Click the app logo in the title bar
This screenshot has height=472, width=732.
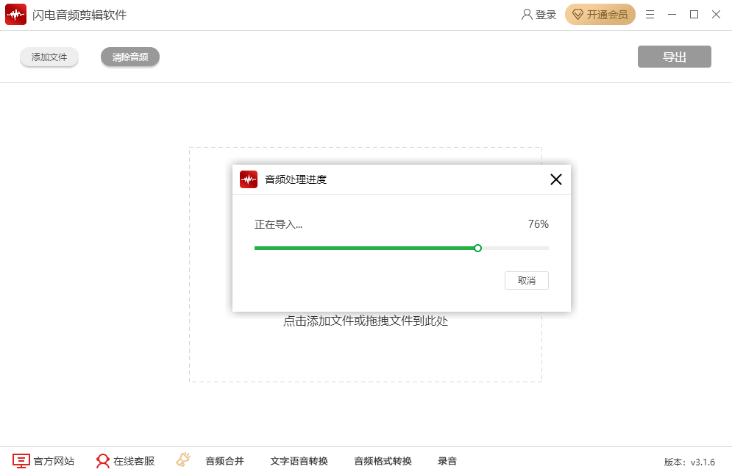15,15
